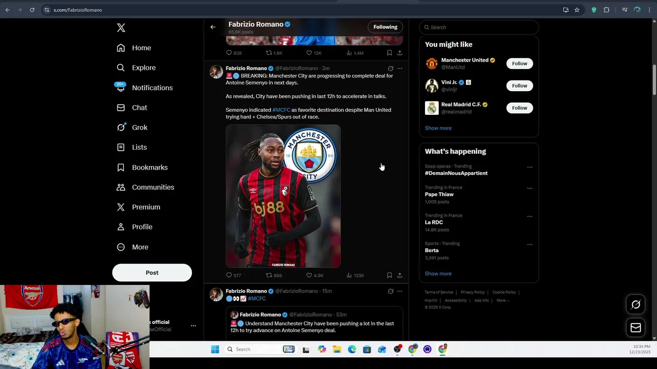
Task: Click the Post button
Action: coord(152,273)
